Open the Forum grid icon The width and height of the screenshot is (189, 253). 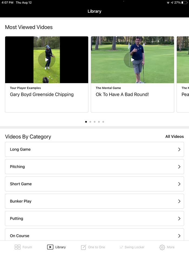[x=18, y=247]
